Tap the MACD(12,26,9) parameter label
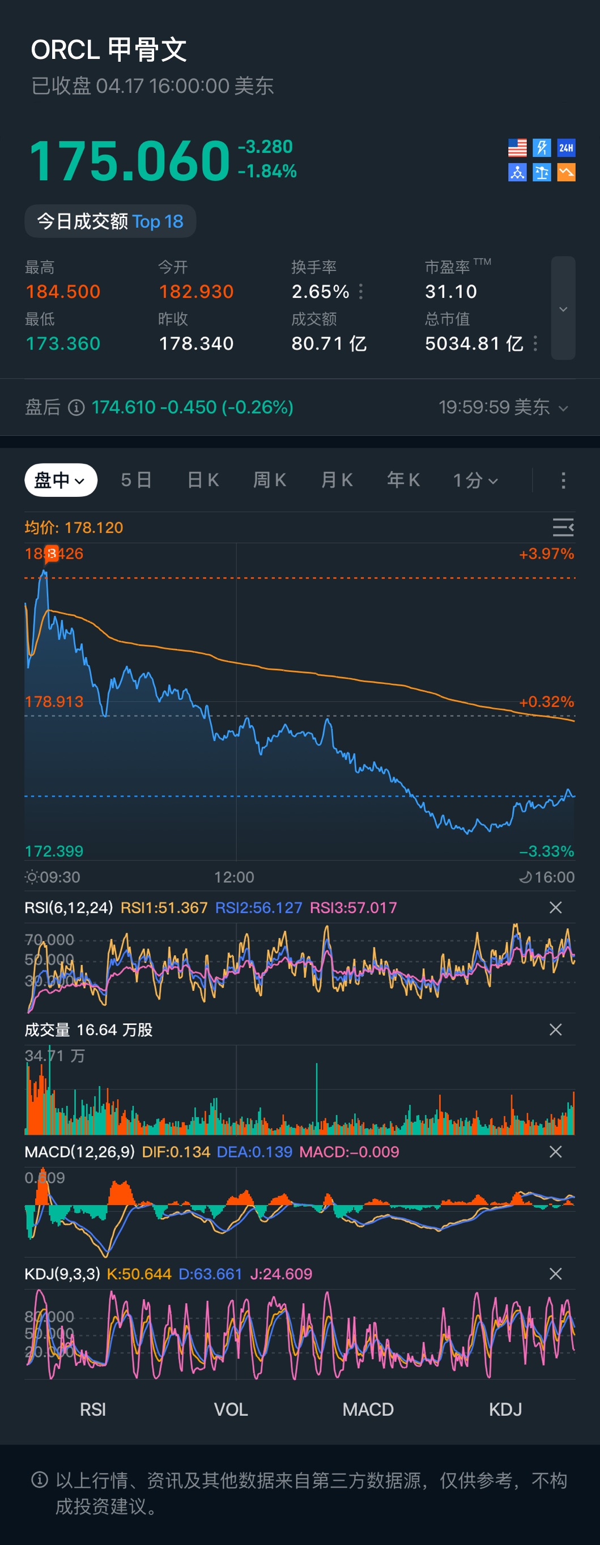This screenshot has width=600, height=1545. (80, 1152)
